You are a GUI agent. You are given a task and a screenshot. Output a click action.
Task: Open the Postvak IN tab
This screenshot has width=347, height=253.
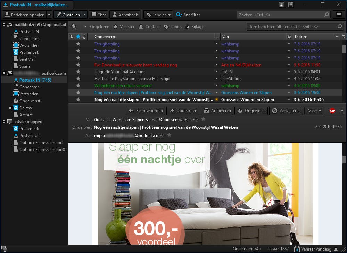37,5
